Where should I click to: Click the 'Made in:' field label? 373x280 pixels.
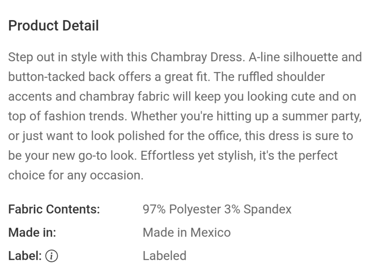click(x=32, y=232)
